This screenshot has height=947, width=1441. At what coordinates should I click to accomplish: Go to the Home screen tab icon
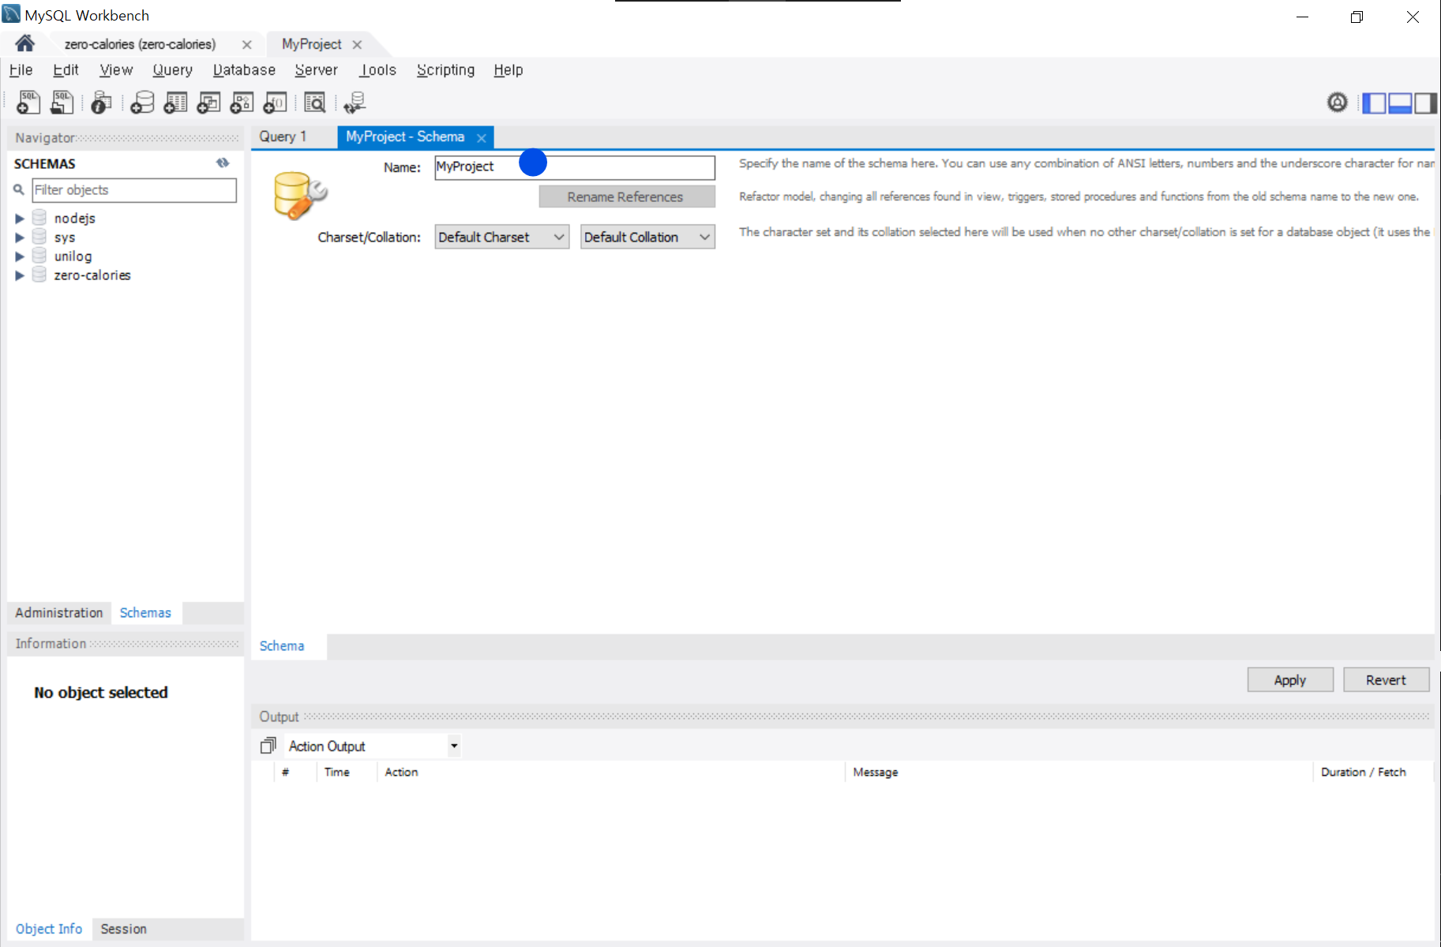pyautogui.click(x=24, y=43)
